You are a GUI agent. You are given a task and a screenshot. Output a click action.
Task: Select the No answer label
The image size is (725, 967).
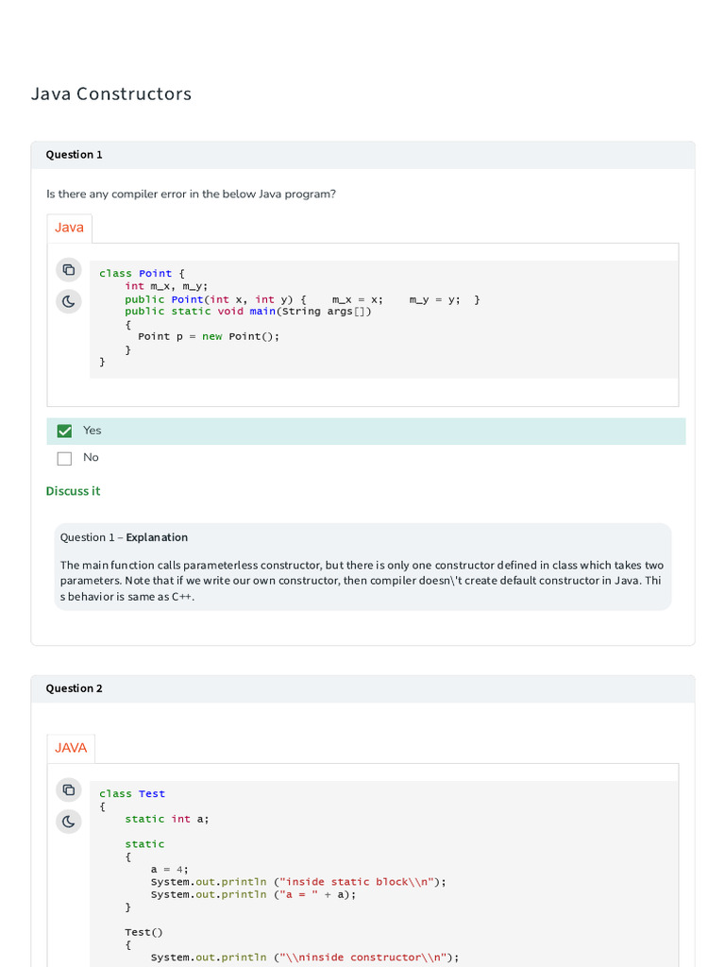(91, 458)
